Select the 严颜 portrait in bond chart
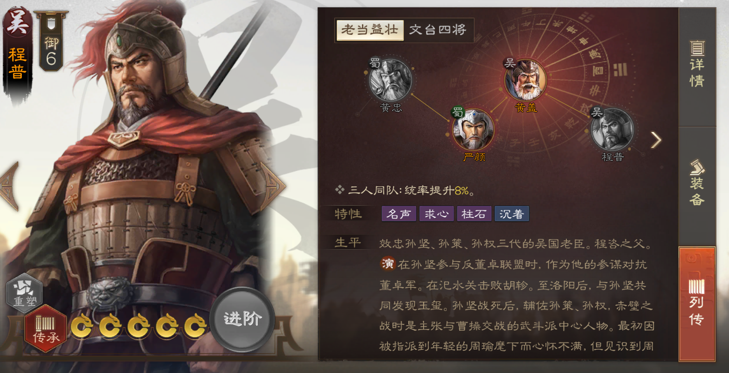729x373 pixels. pyautogui.click(x=473, y=129)
